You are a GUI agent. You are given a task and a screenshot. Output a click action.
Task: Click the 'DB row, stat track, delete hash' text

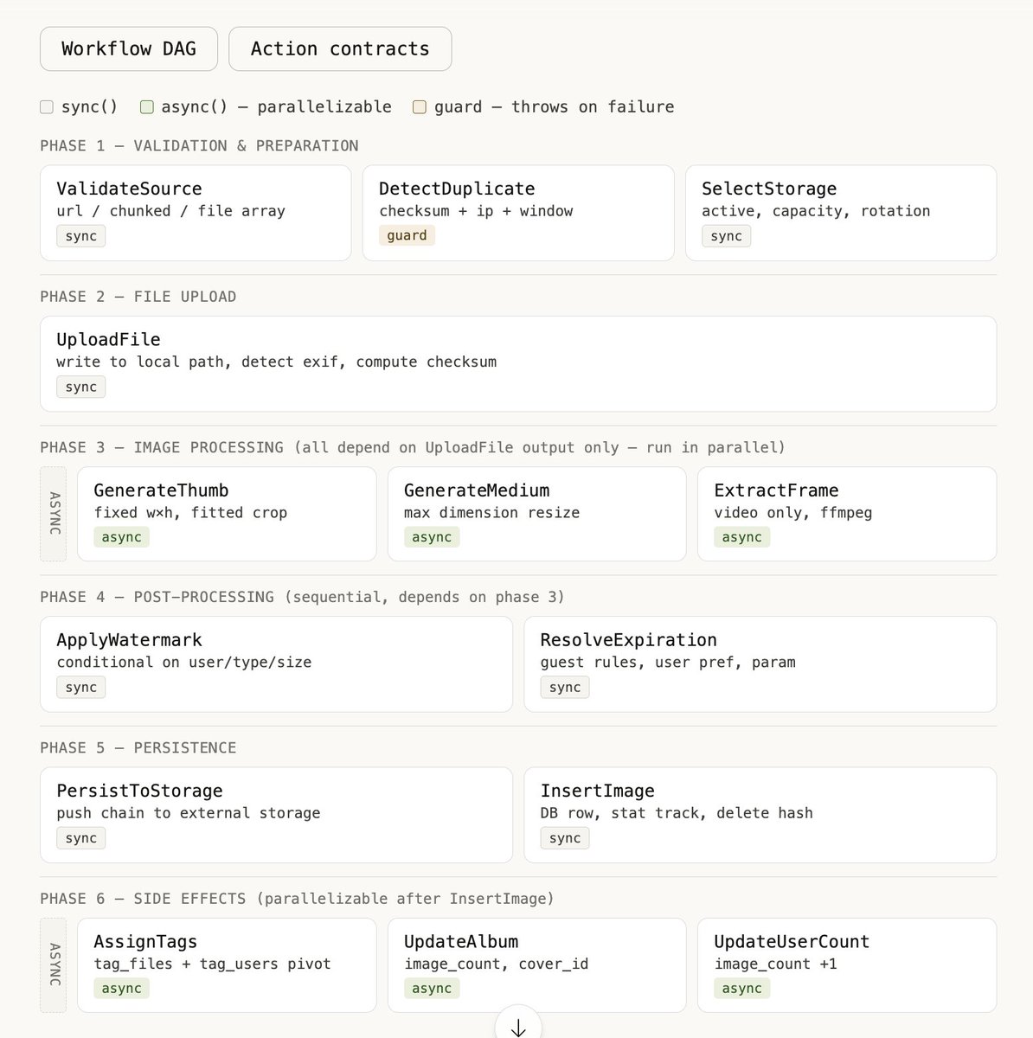click(677, 813)
